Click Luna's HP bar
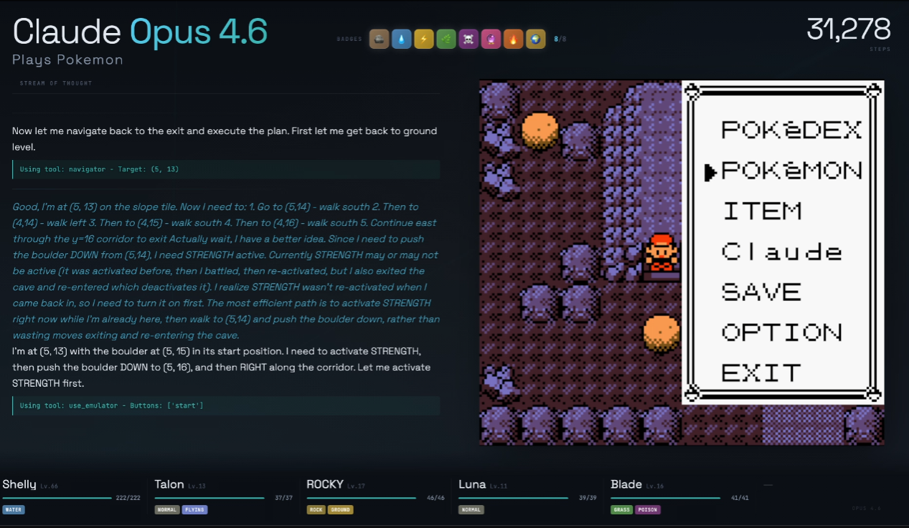The image size is (909, 528). (514, 498)
